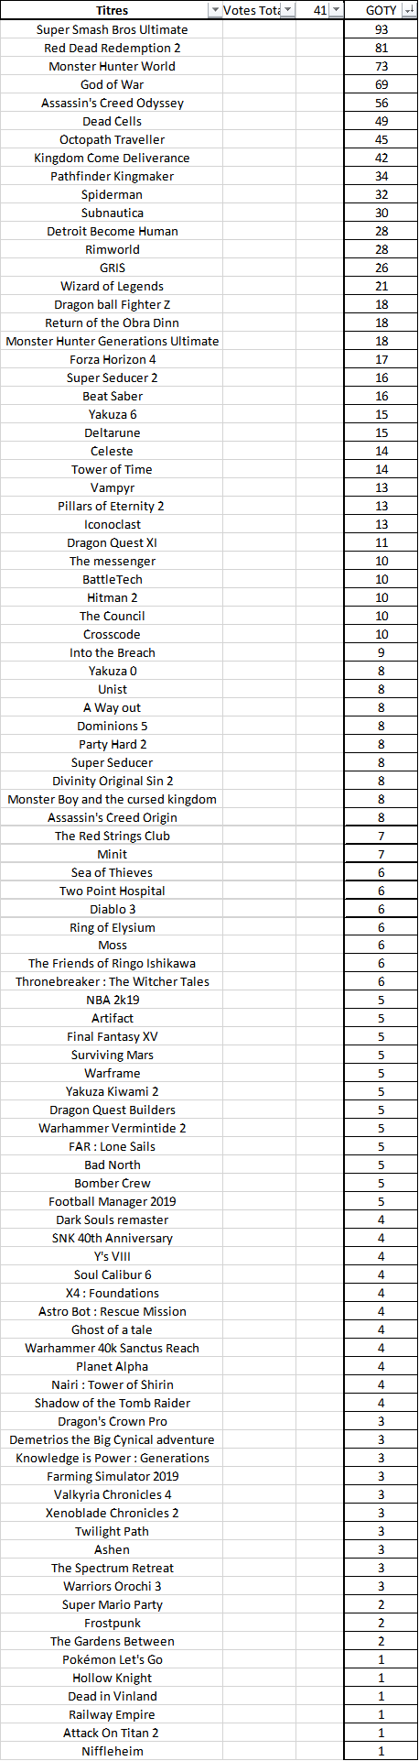
Task: Click the Sea of Thieves cell
Action: point(112,872)
